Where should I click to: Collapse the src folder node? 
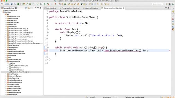4,14
